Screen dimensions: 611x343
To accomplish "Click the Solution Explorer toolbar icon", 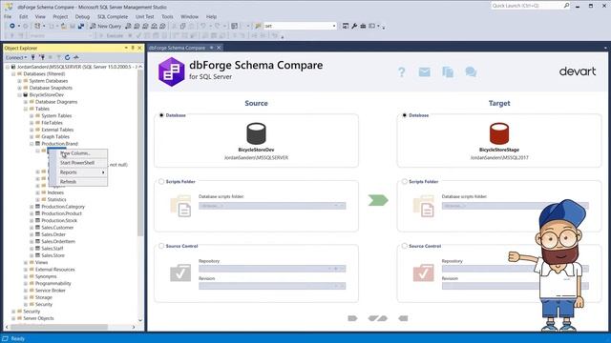I will point(346,26).
